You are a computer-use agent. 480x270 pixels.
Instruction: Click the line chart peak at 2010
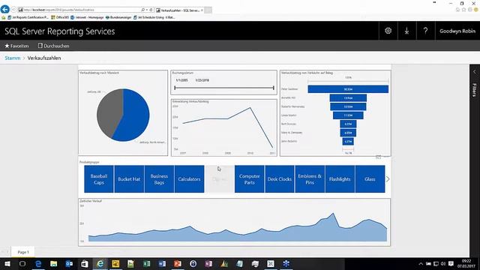coord(250,108)
